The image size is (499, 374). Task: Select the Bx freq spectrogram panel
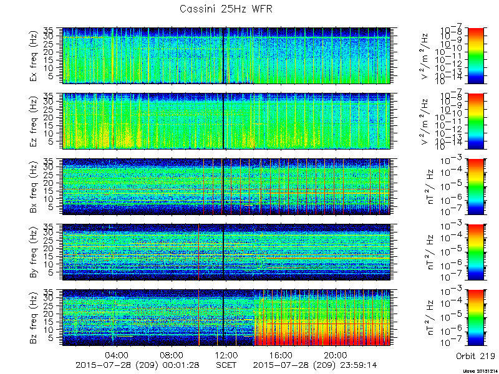click(226, 186)
